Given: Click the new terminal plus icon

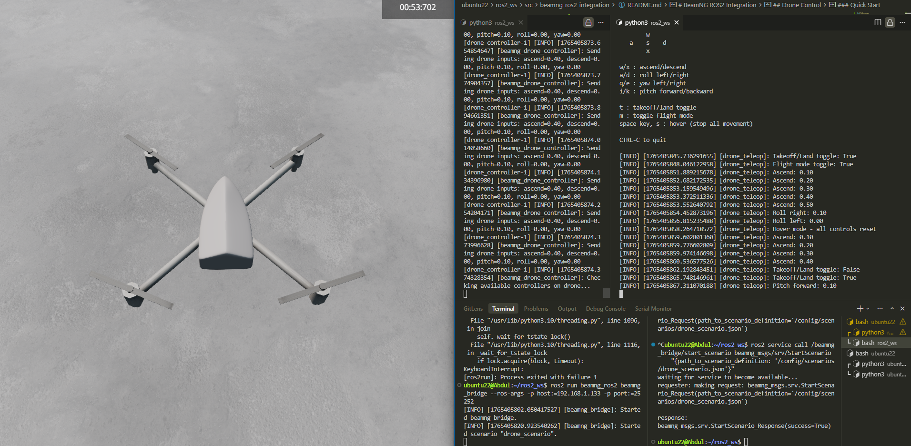Looking at the screenshot, I should (860, 309).
